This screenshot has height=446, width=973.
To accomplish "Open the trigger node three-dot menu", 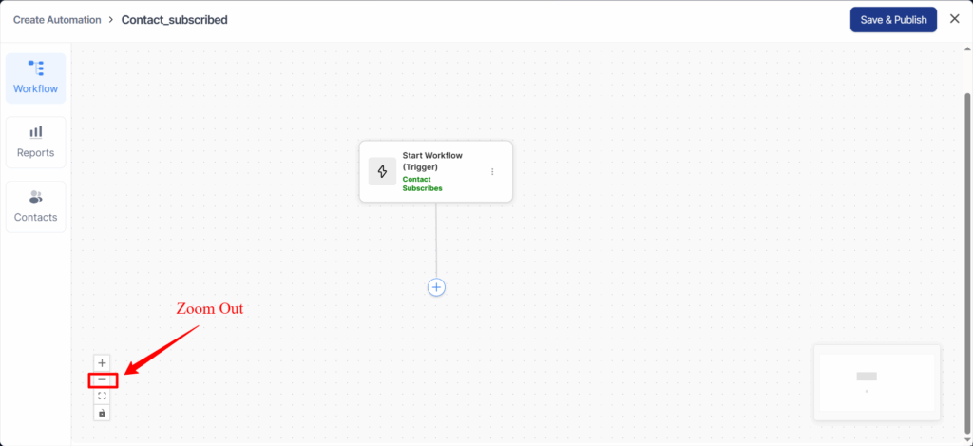I will (492, 172).
